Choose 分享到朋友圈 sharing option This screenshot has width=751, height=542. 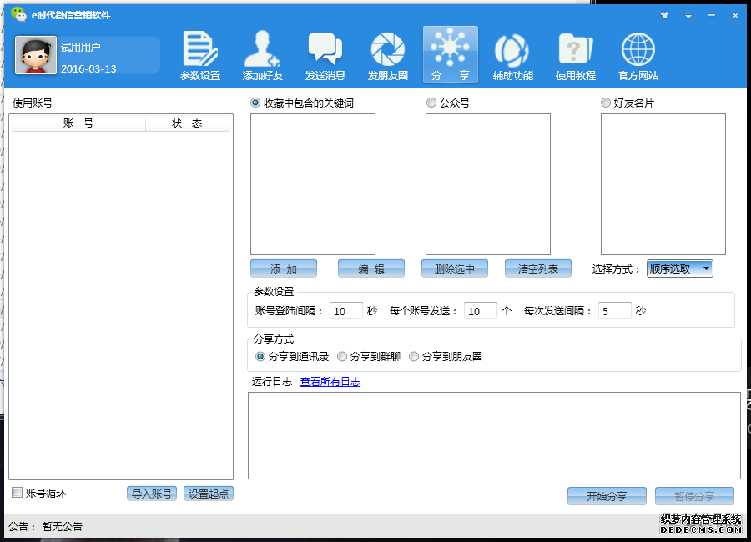click(x=414, y=356)
